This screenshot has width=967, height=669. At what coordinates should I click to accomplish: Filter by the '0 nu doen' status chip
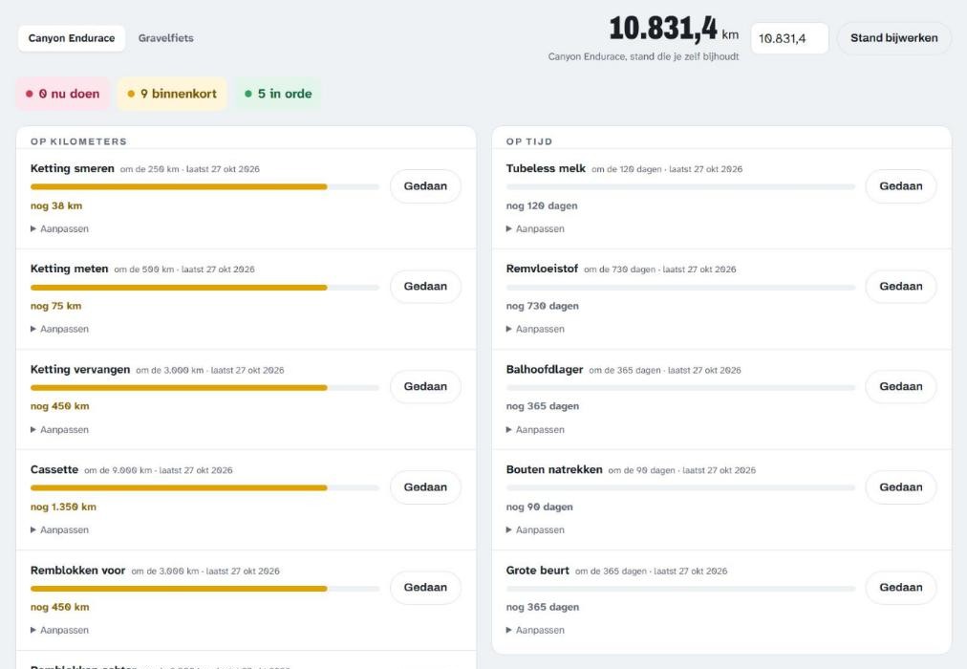coord(63,94)
